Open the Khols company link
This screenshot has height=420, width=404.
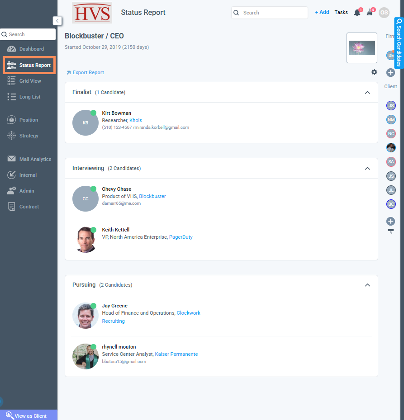[136, 120]
